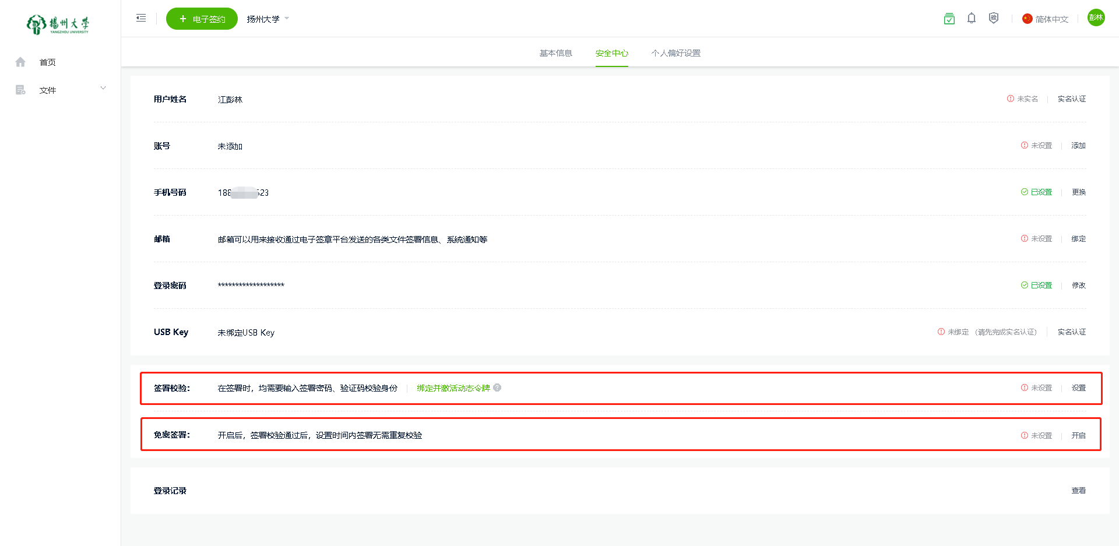Click the question mark help icon beside 动态令牌
1119x546 pixels.
pyautogui.click(x=497, y=388)
